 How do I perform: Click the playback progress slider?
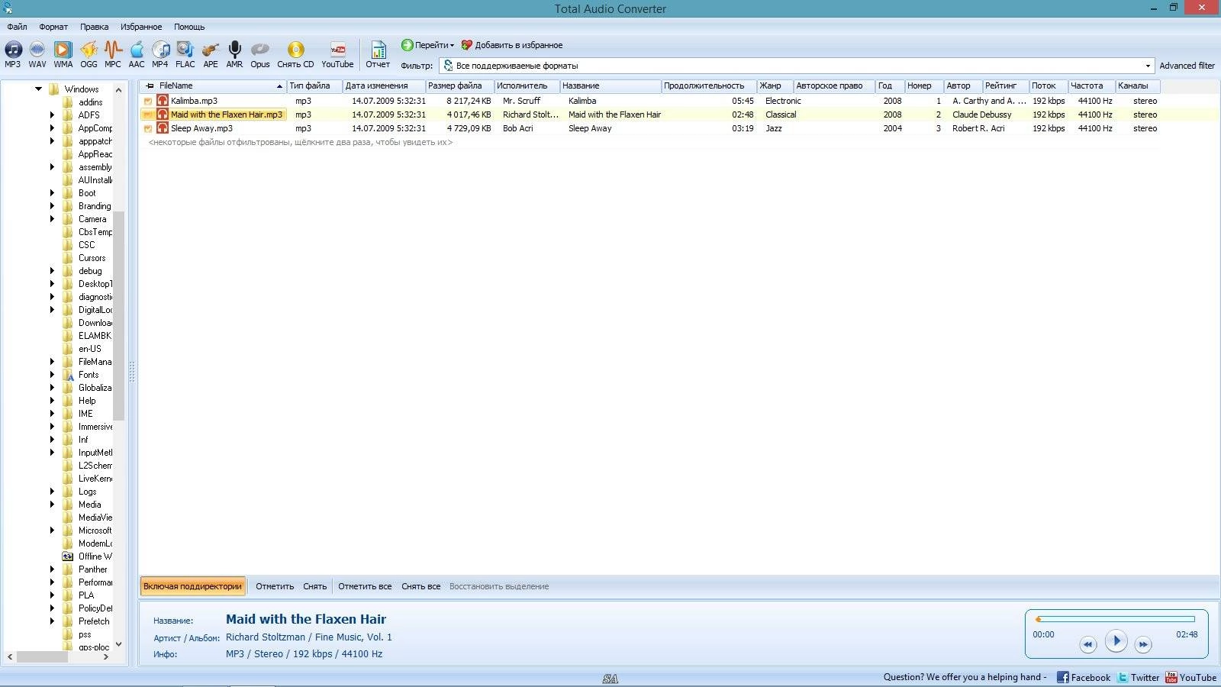coord(1115,619)
